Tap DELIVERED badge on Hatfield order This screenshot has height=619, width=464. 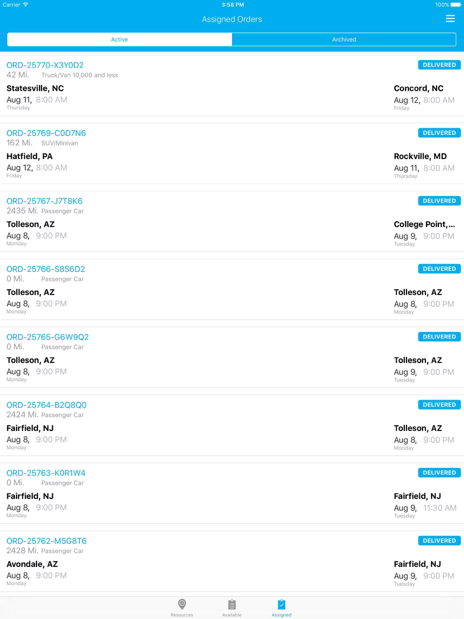point(439,133)
